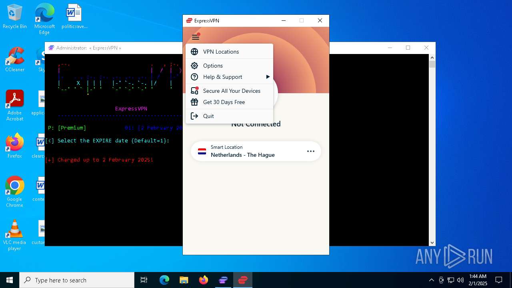Open the politicsave Word document
The image size is (512, 288).
coord(74,17)
